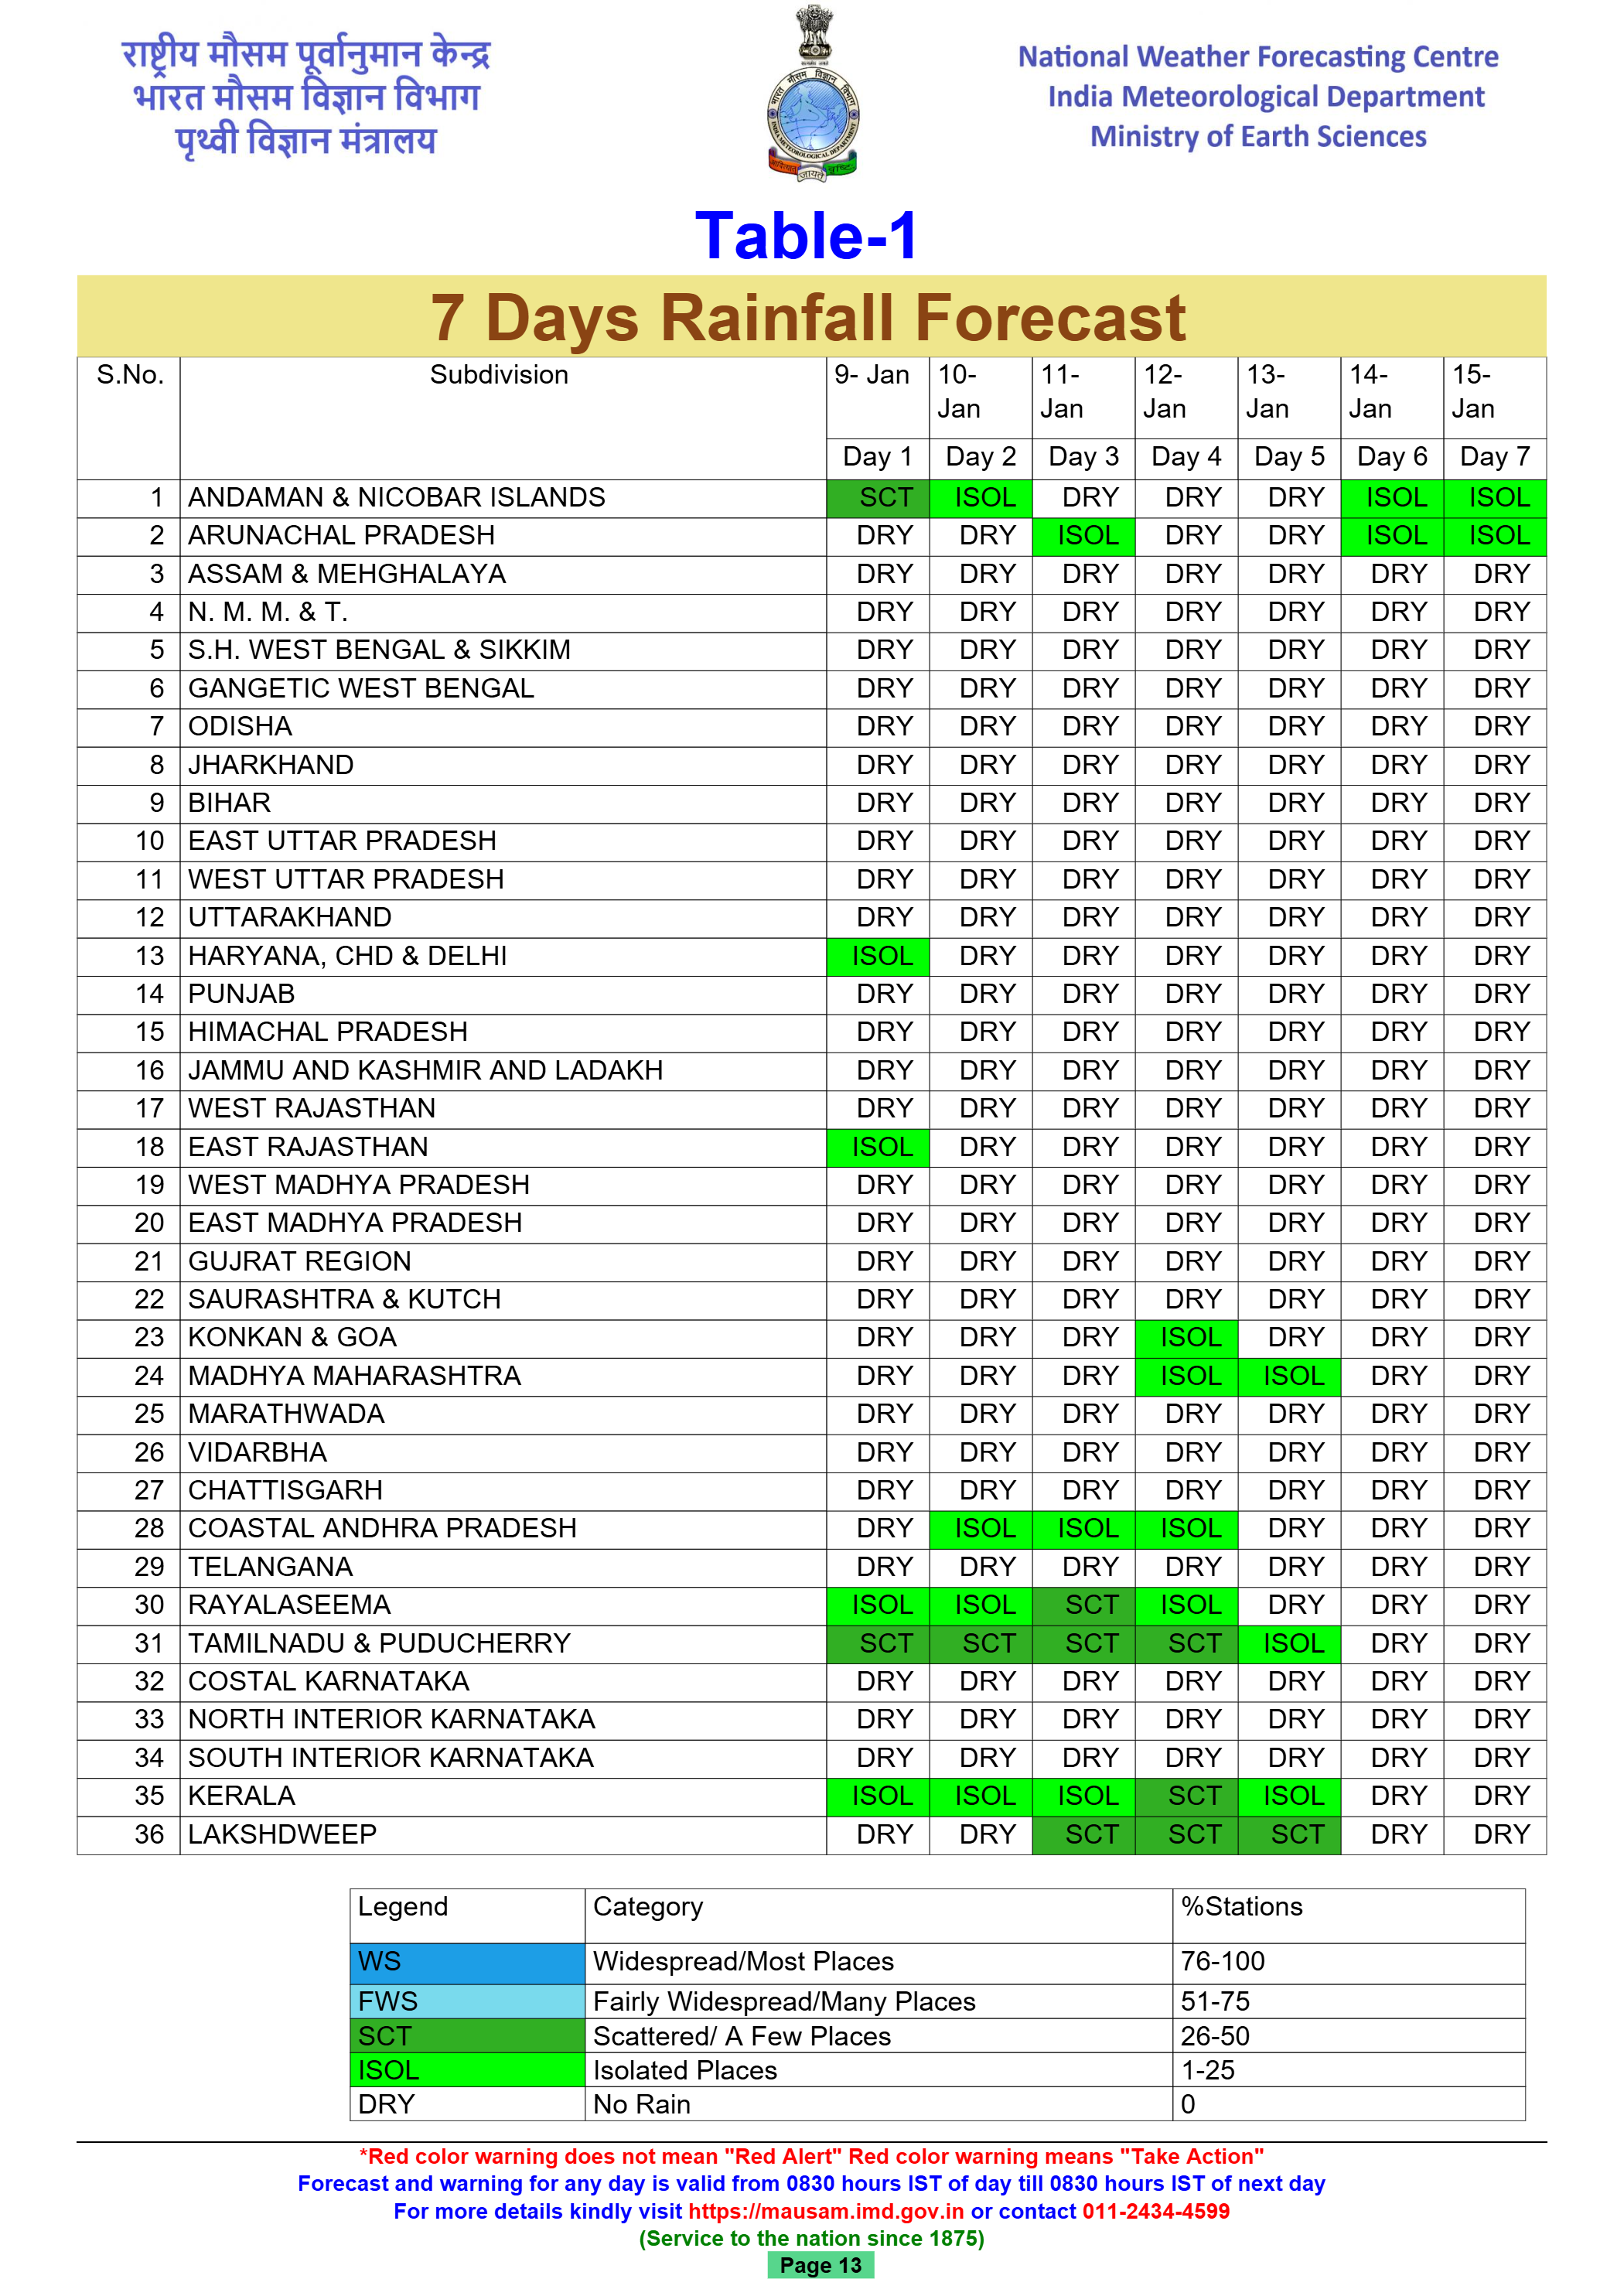Viewport: 1624px width, 2296px height.
Task: Click Haryana, CHD & Delhi ISOL cell
Action: coord(878,956)
